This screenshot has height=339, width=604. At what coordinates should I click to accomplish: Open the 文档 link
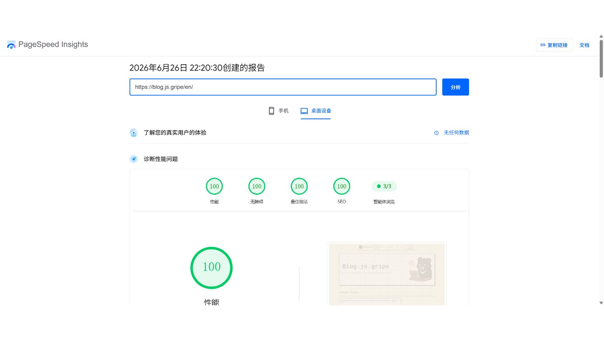pyautogui.click(x=584, y=45)
